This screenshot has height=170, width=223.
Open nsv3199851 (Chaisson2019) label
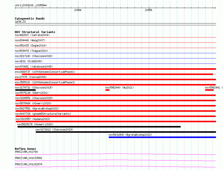point(34,98)
